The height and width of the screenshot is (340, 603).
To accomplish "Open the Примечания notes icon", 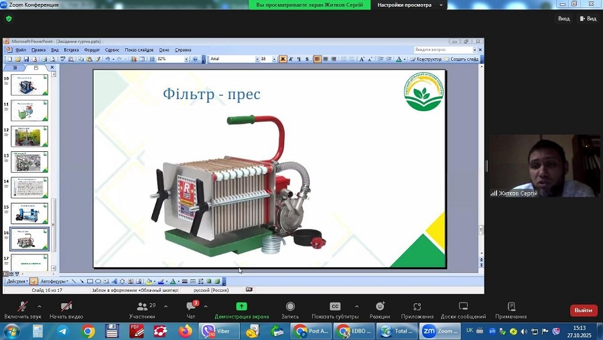I will (511, 307).
